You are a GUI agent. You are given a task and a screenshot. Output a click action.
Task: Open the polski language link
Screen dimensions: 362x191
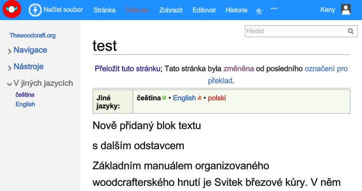click(x=217, y=98)
